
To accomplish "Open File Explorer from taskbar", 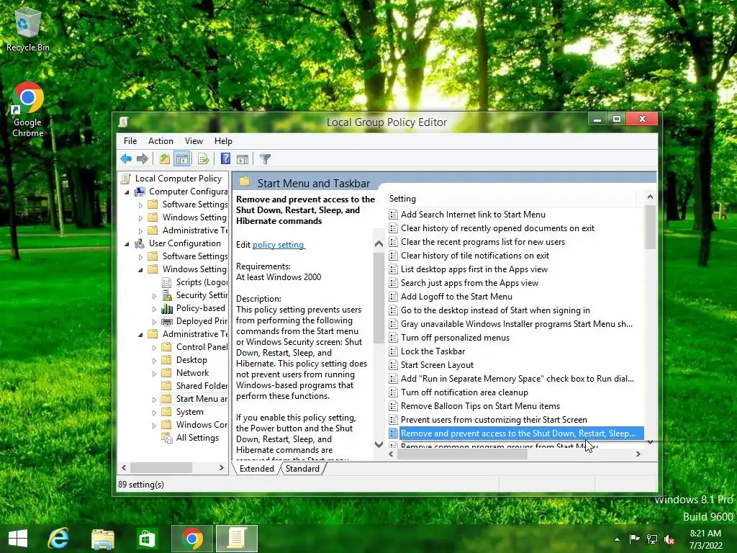I will coord(102,539).
